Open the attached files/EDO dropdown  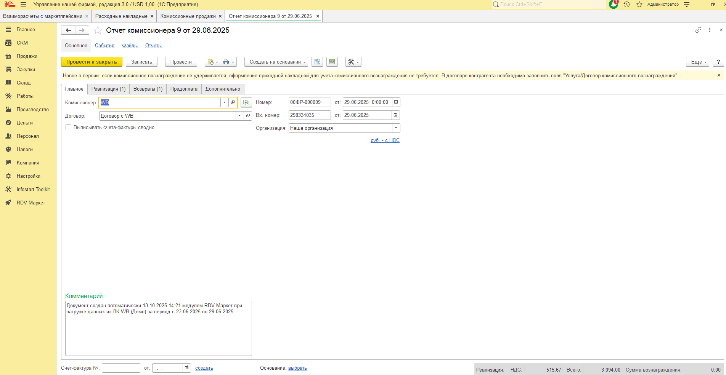click(x=213, y=62)
